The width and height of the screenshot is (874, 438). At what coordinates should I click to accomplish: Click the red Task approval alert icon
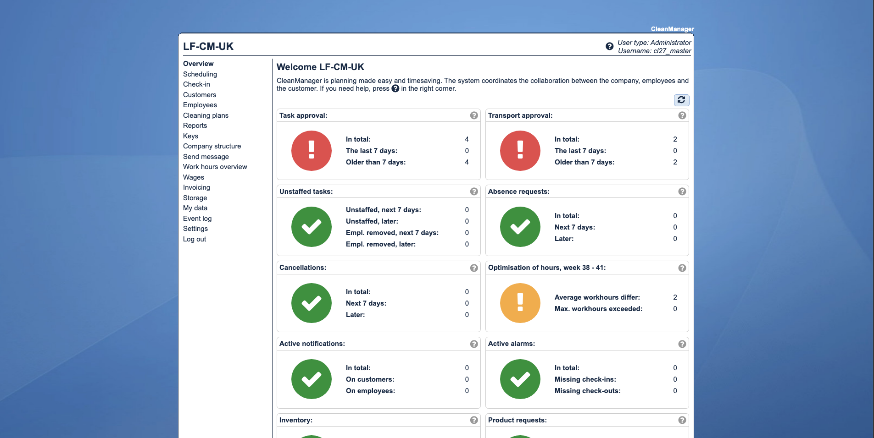pyautogui.click(x=311, y=151)
